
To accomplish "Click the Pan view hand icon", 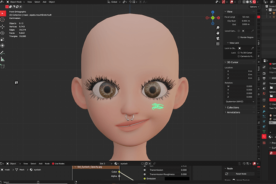I will (218, 33).
